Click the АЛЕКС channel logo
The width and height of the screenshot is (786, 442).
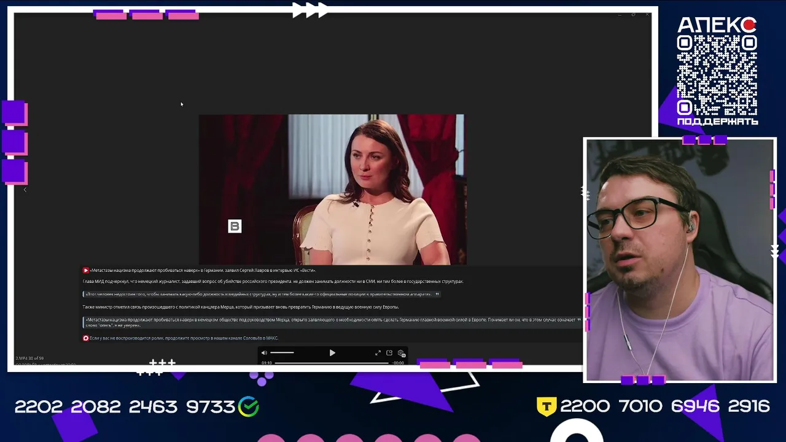(x=717, y=25)
